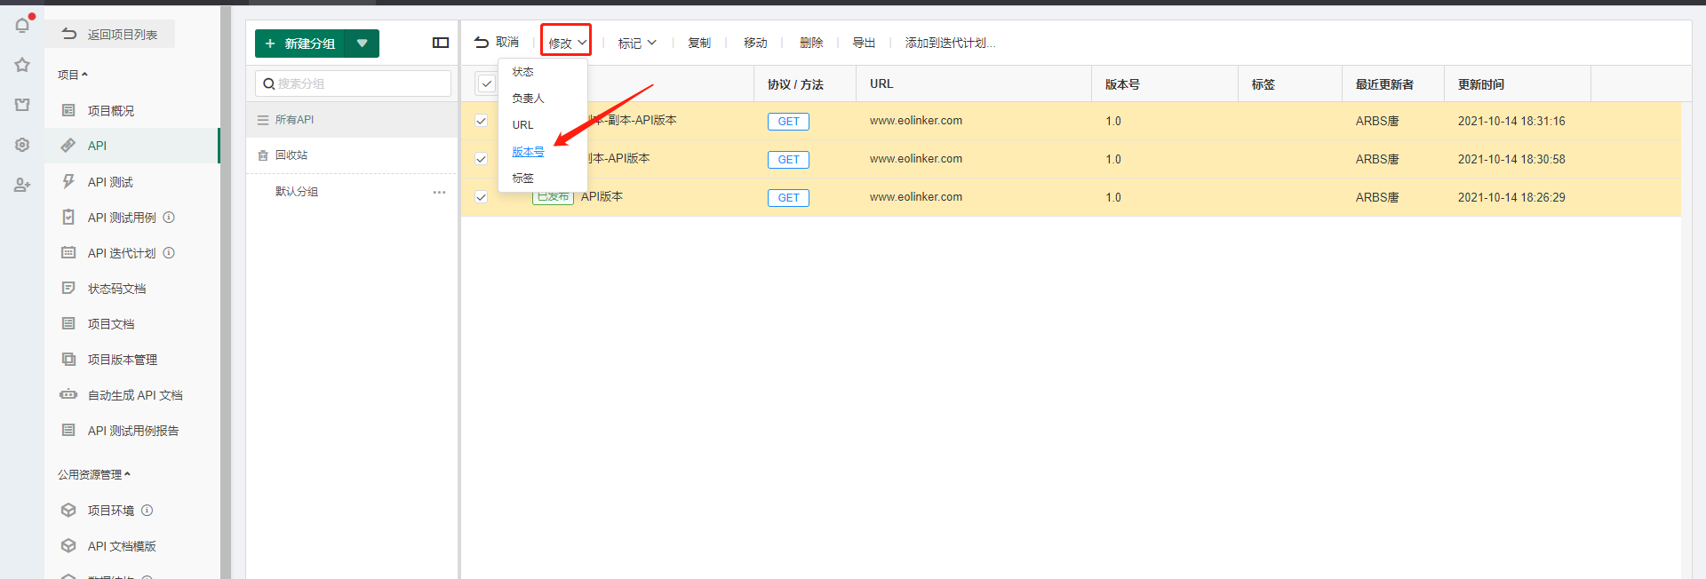
Task: Open 状态码文档 in sidebar
Action: pos(116,289)
